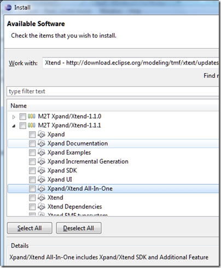
Task: Expand the M2T Xpand/Xtend-1.1.0 category
Action: pyautogui.click(x=14, y=117)
